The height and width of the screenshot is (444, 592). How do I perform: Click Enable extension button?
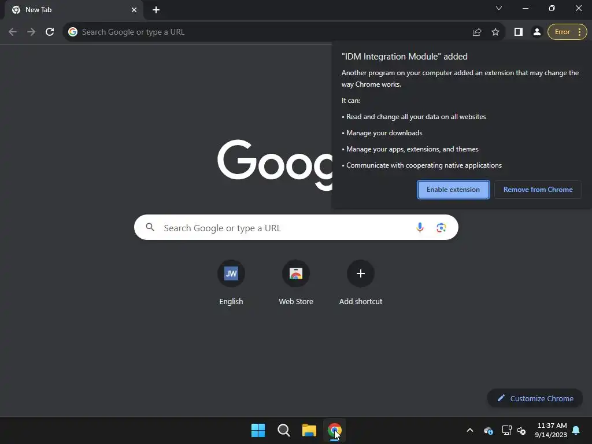pos(453,190)
